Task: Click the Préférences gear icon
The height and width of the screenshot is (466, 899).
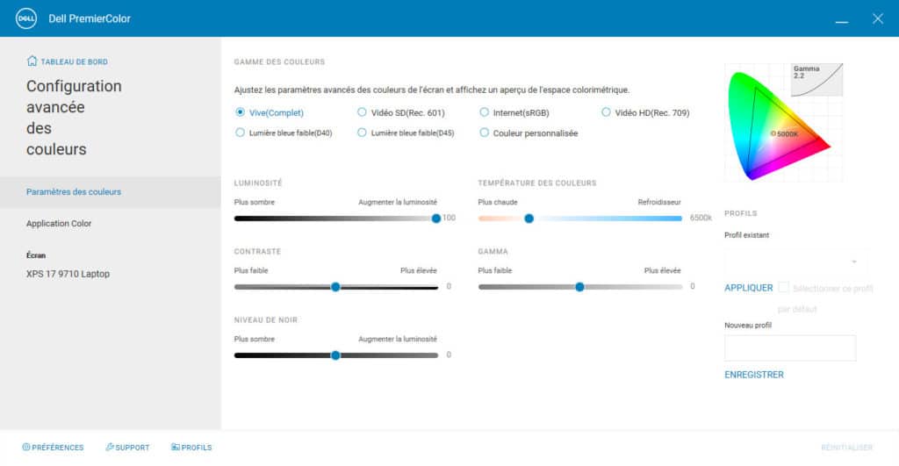Action: 25,447
